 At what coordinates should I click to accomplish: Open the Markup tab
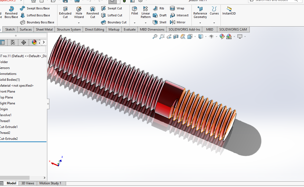114,30
